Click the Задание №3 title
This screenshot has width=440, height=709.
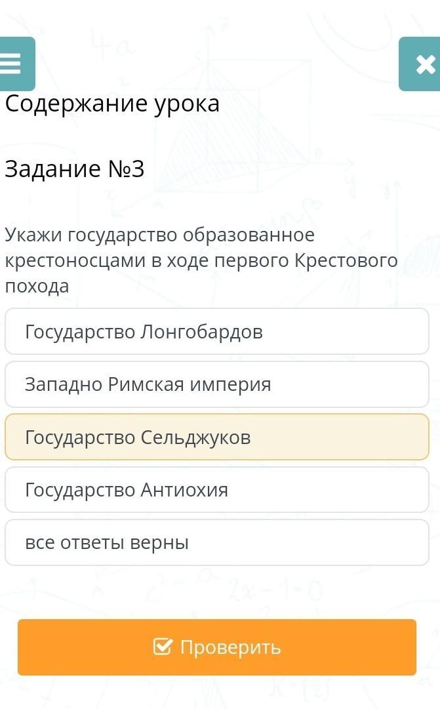point(74,169)
